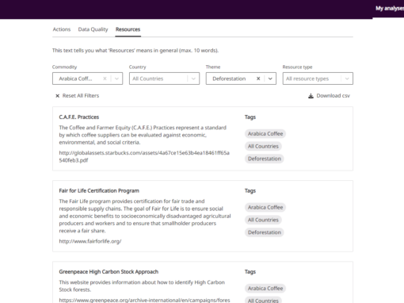Click the Download csv icon
This screenshot has height=303, width=404.
click(x=311, y=96)
